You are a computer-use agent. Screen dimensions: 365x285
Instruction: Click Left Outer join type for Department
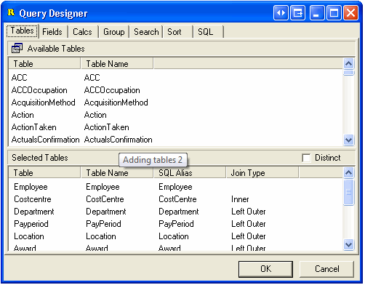249,212
